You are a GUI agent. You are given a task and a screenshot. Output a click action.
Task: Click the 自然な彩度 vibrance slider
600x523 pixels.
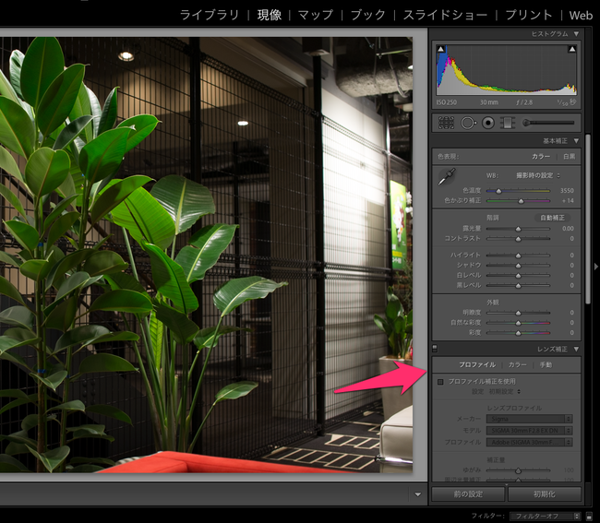tap(518, 323)
